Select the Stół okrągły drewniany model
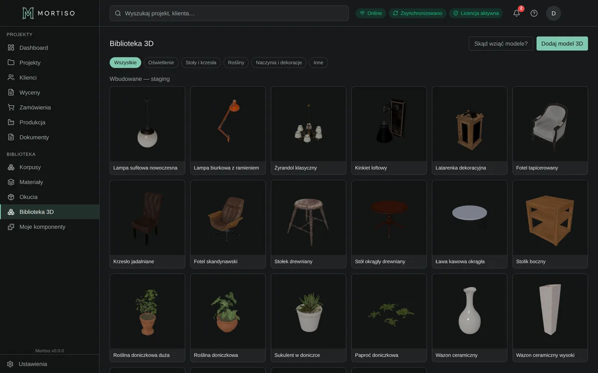This screenshot has height=373, width=598. 389,224
